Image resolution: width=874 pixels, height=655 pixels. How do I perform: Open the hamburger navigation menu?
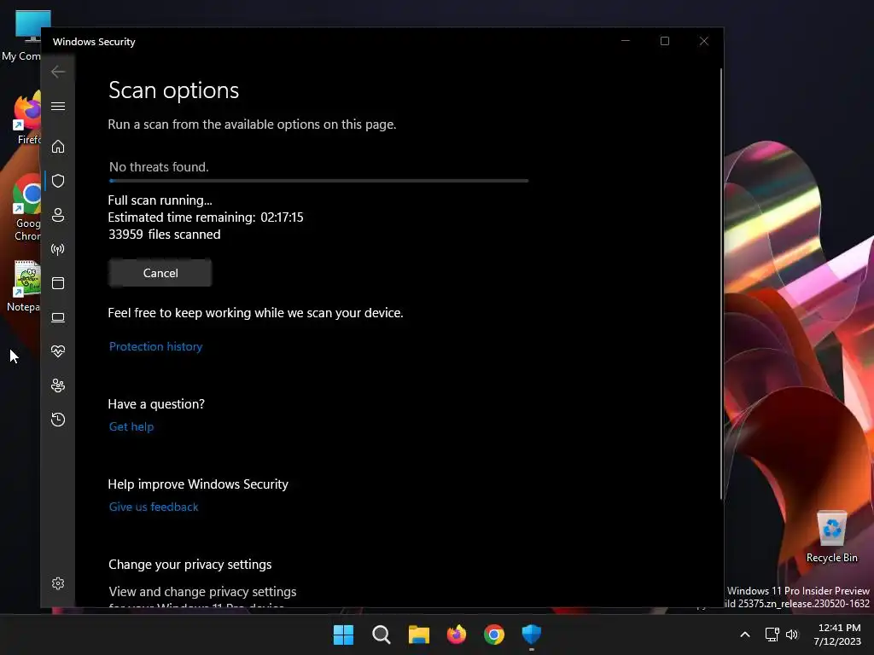click(x=58, y=106)
